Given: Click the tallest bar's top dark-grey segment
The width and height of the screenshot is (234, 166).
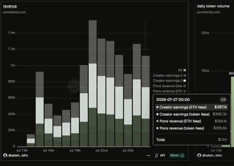Looking at the screenshot, I should coord(93,42).
